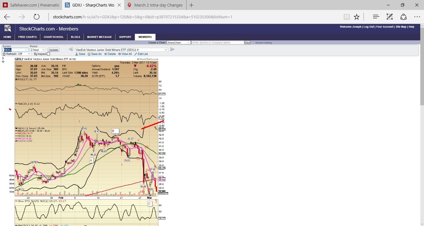Open the Period dropdown set to 2 hour
The height and width of the screenshot is (226, 424).
click(38, 50)
